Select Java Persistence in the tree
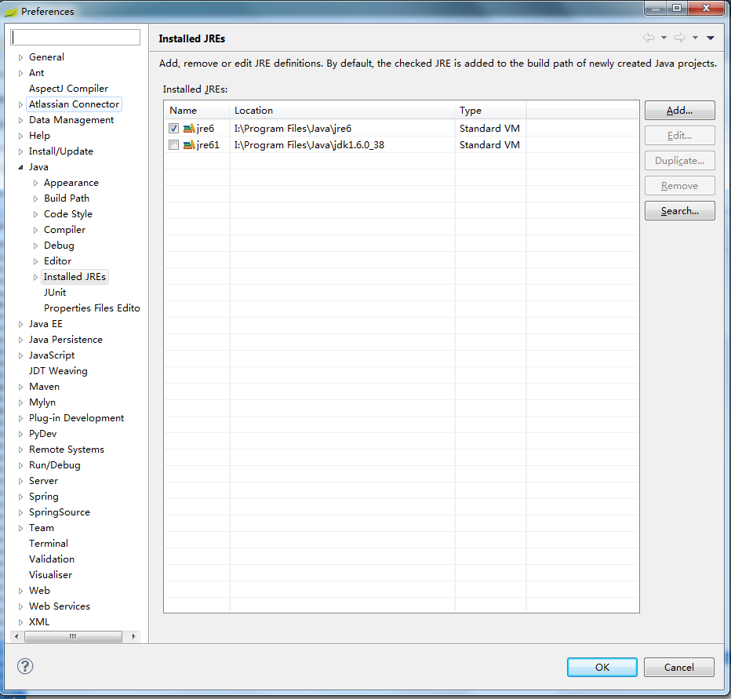Image resolution: width=731 pixels, height=699 pixels. [66, 340]
